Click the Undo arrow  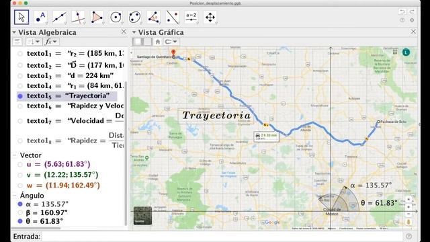pyautogui.click(x=402, y=11)
